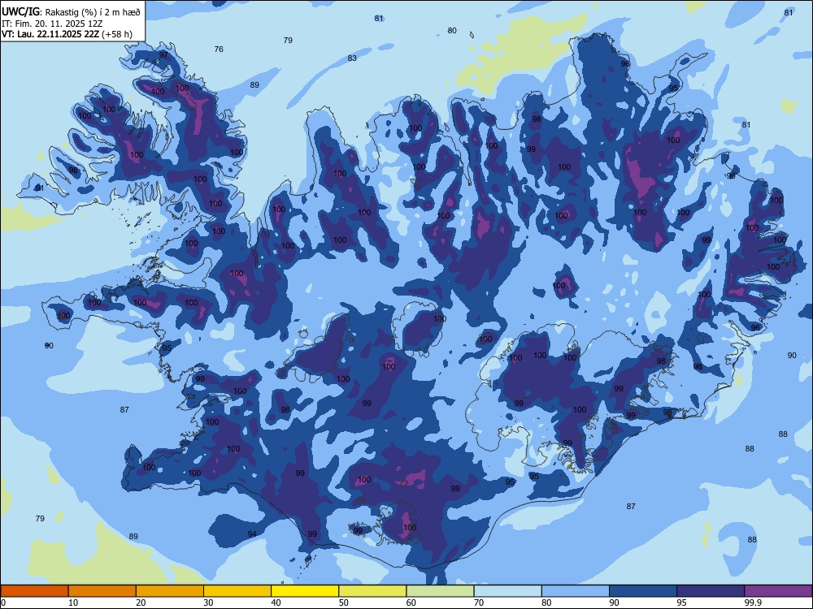The width and height of the screenshot is (813, 609).
Task: Click the '70' legend tick label
Action: 479,603
